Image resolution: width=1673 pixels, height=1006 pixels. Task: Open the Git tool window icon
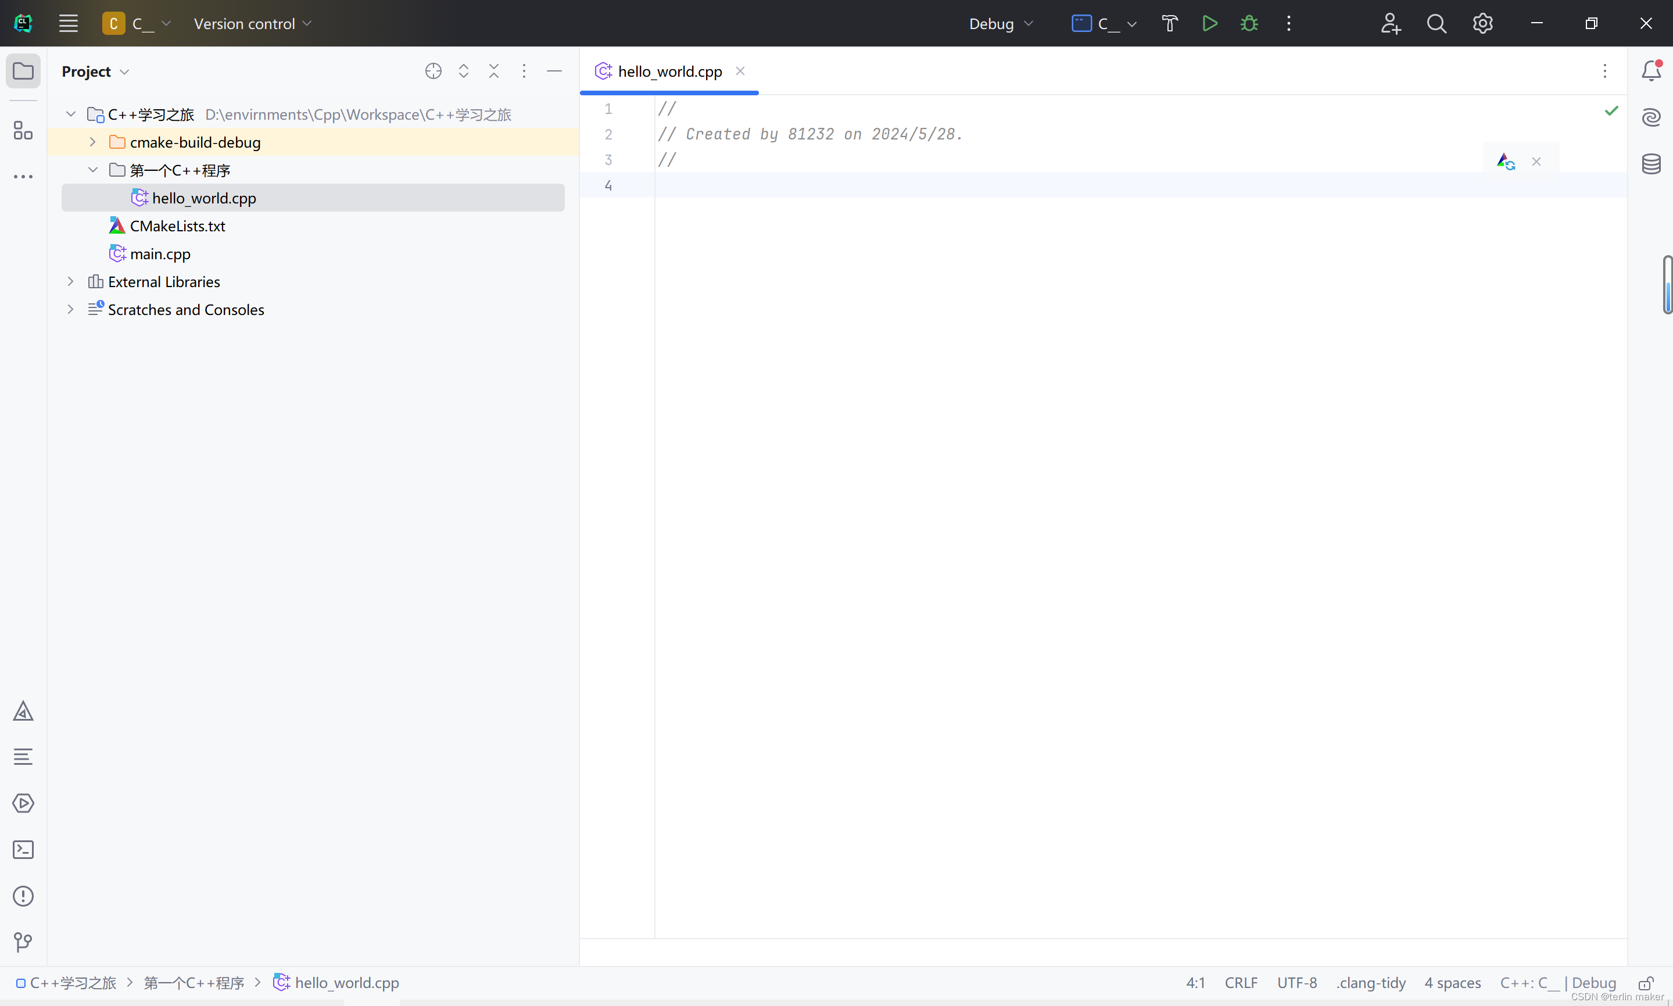(x=23, y=942)
